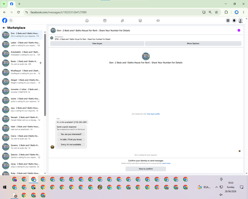Open the browser zoom magnifier icon
248x199 pixels.
click(x=210, y=12)
